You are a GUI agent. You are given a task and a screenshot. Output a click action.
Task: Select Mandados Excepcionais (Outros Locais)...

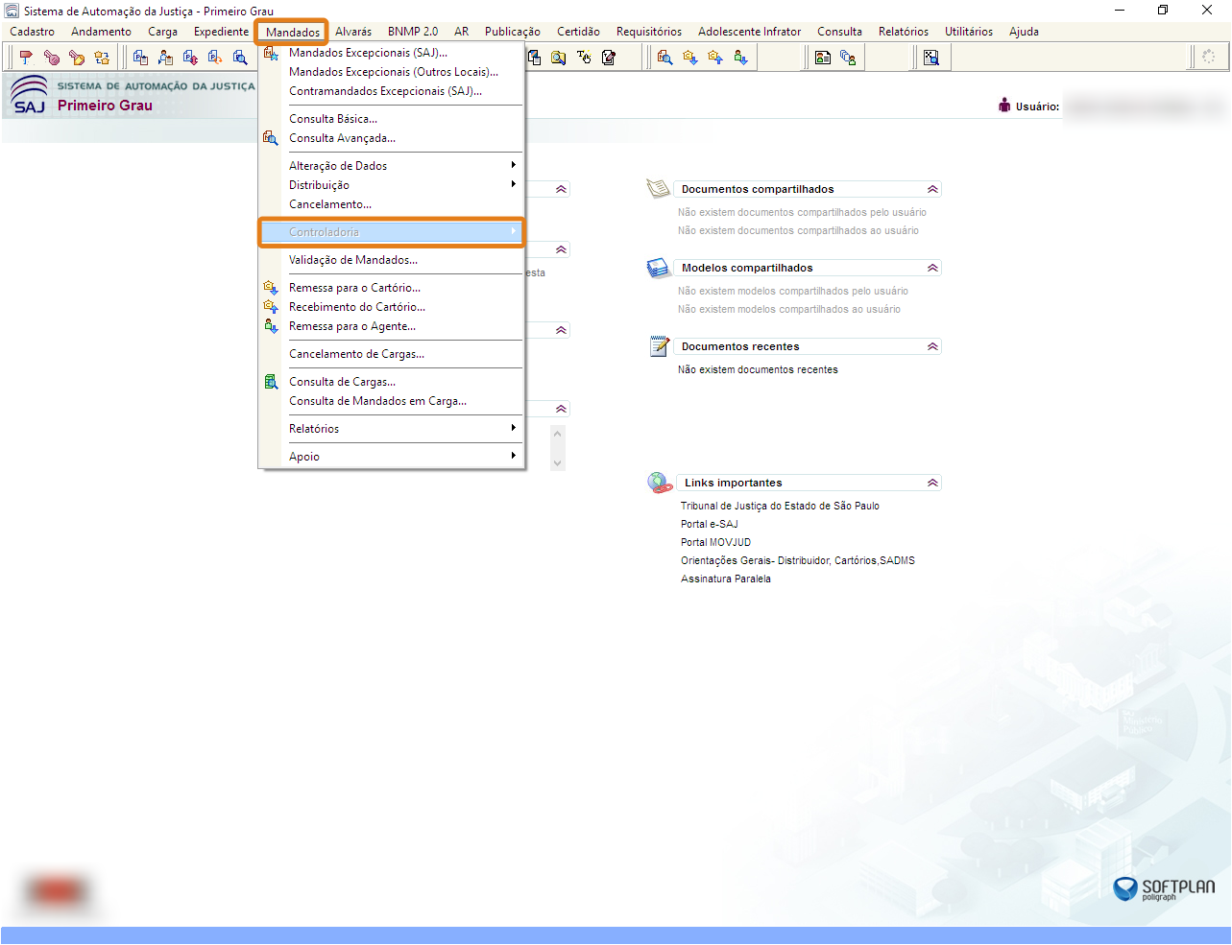point(392,72)
